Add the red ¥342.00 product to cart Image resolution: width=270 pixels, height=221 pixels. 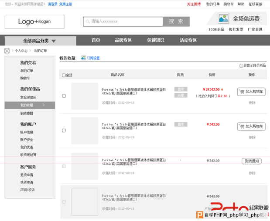point(251,126)
